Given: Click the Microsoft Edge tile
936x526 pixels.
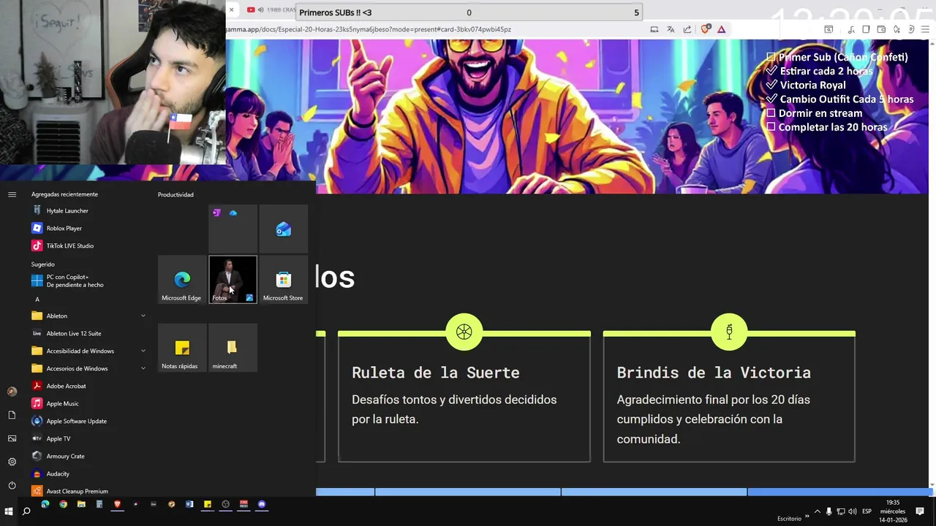Looking at the screenshot, I should (182, 279).
